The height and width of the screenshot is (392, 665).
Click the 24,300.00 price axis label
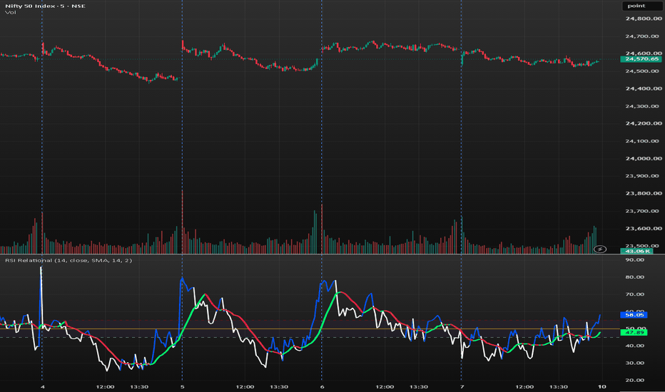point(644,106)
